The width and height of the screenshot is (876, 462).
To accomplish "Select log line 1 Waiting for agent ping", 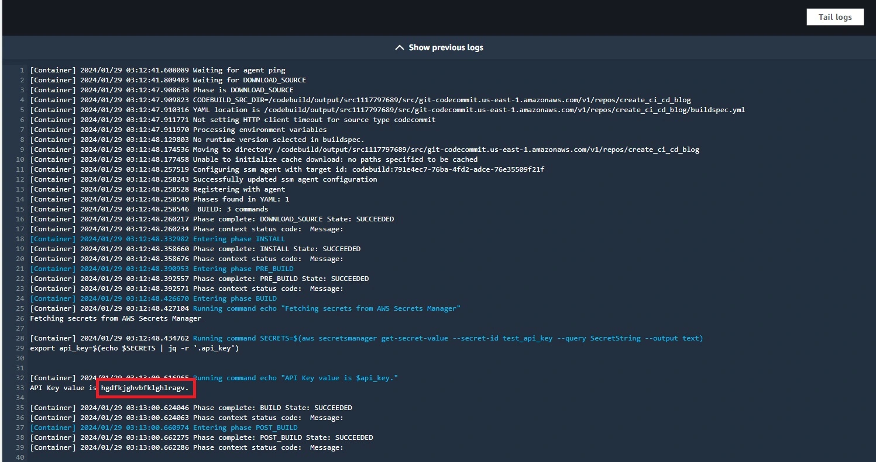I will (158, 70).
